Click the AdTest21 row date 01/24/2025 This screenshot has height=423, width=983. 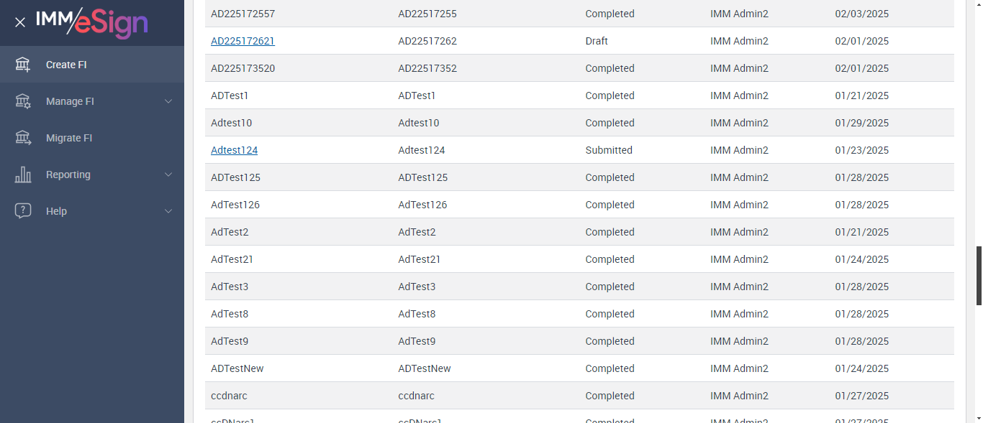tap(861, 259)
